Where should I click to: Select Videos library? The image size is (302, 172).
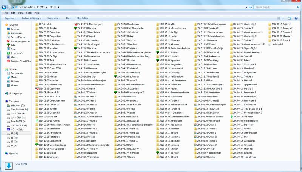pyautogui.click(x=14, y=85)
